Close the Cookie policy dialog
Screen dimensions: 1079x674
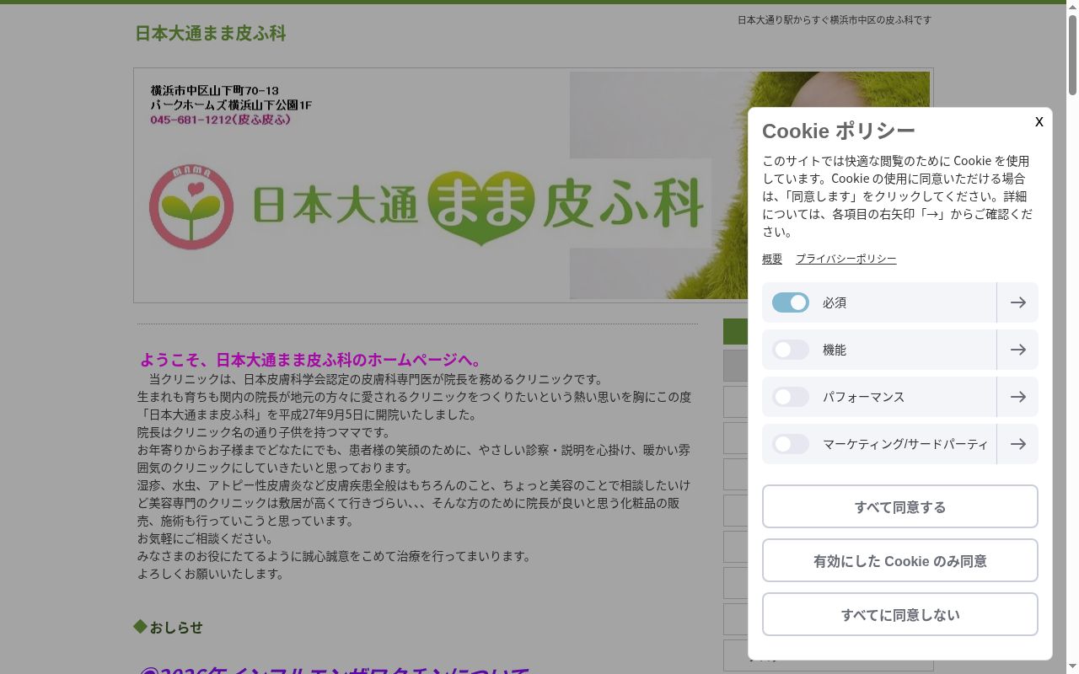(1039, 122)
